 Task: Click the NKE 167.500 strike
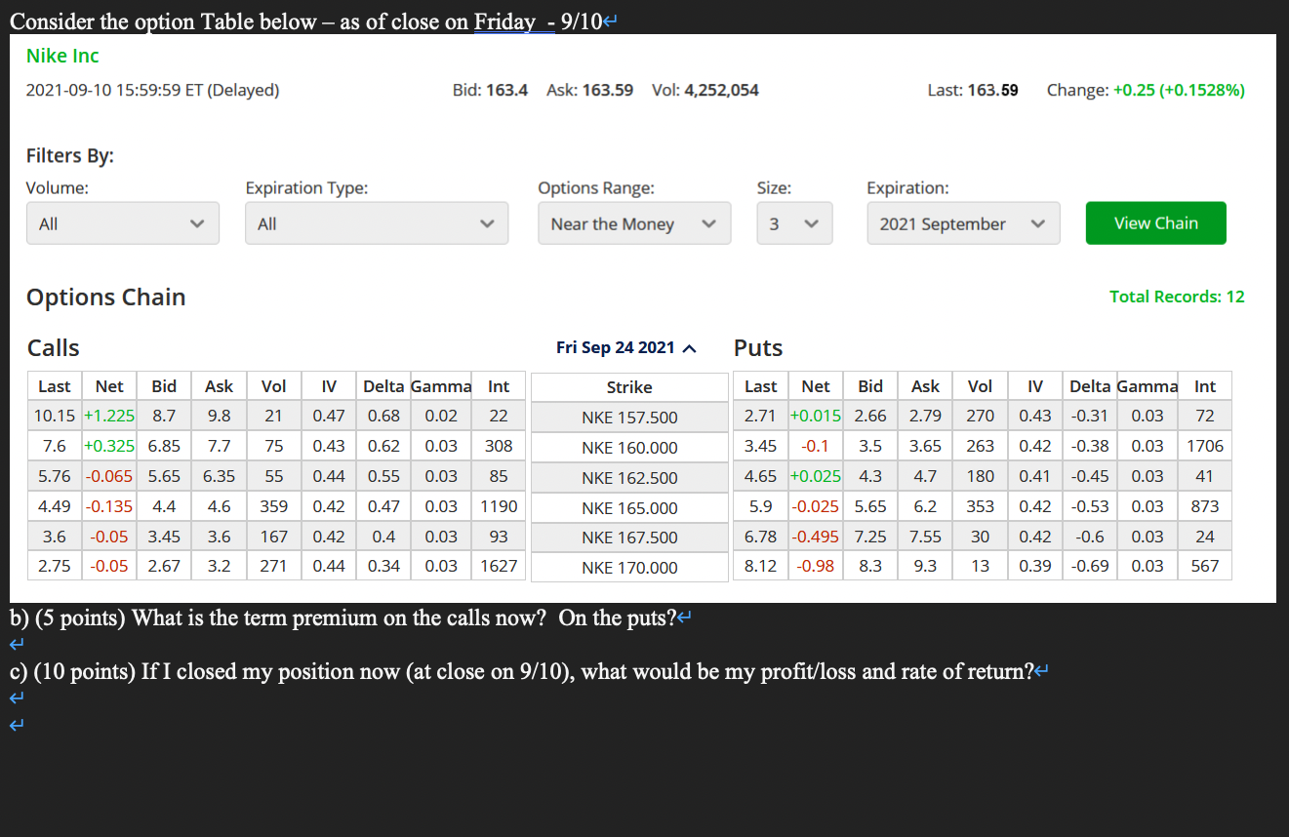click(x=629, y=538)
